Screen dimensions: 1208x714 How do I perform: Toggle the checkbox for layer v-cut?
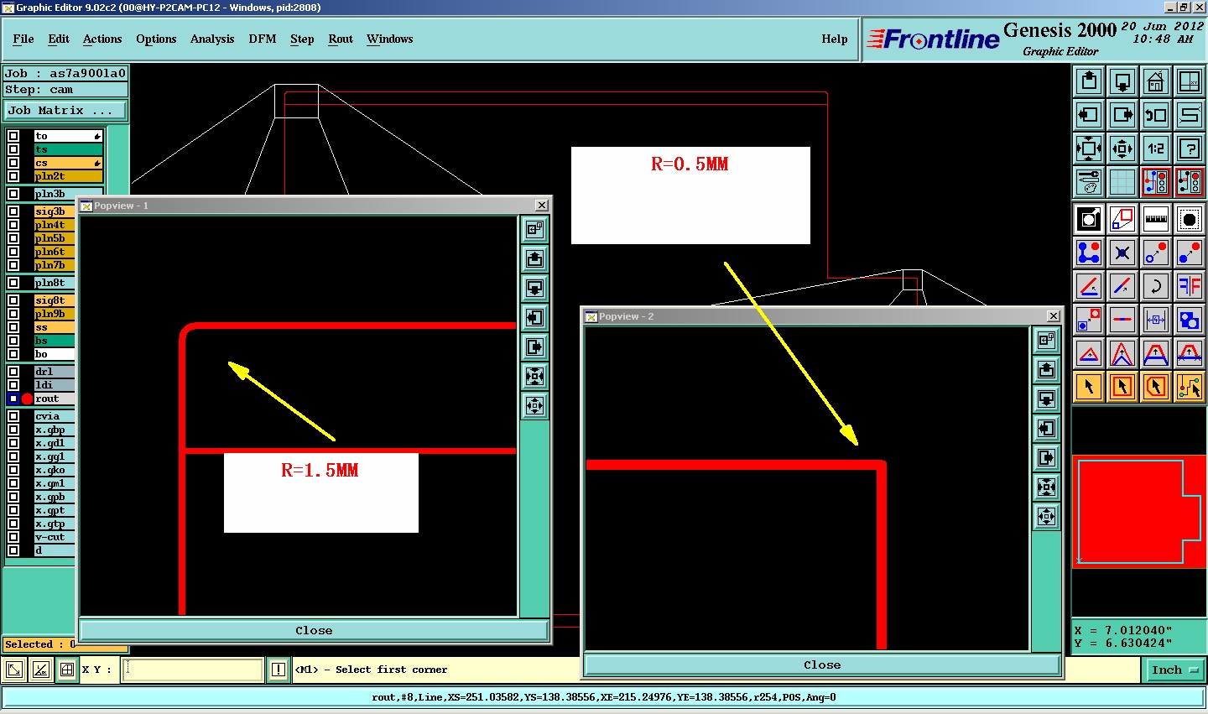point(13,537)
